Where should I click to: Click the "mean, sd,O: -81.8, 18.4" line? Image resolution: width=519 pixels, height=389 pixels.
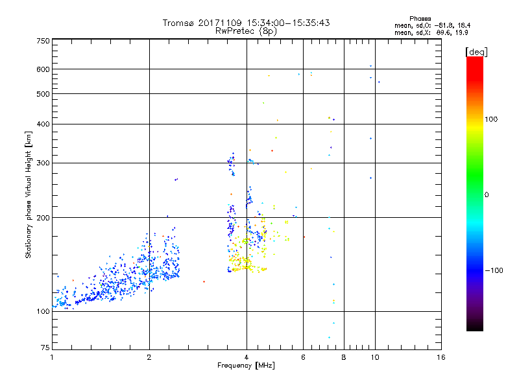[x=432, y=25]
